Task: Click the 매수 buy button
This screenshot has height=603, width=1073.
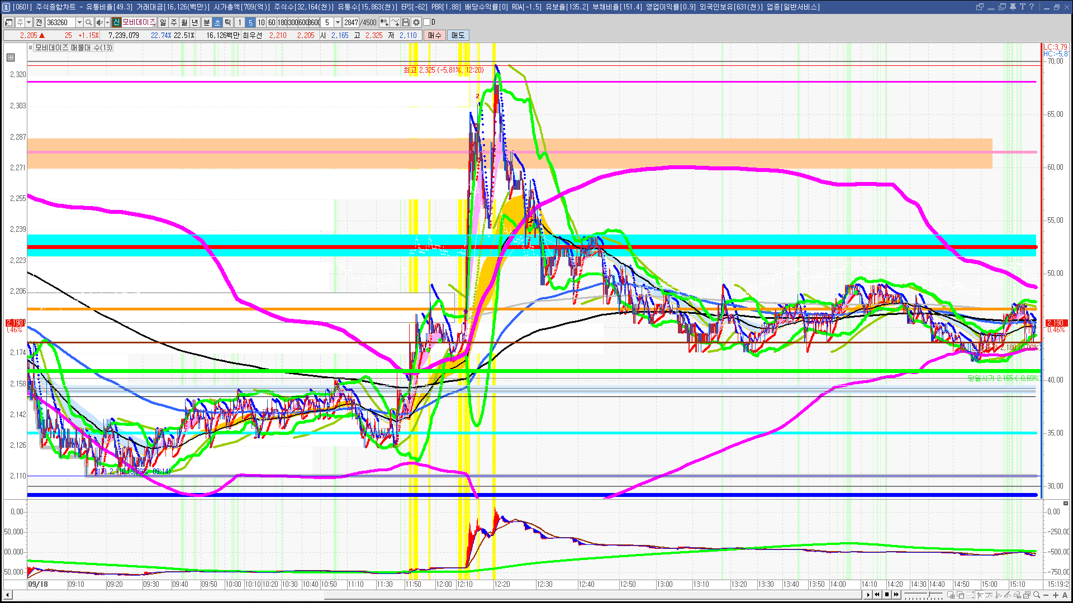Action: (435, 35)
